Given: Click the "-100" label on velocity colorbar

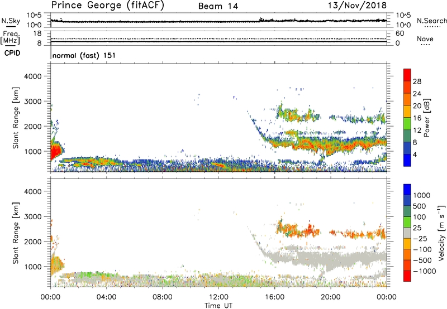Looking at the screenshot, I should [x=422, y=249].
